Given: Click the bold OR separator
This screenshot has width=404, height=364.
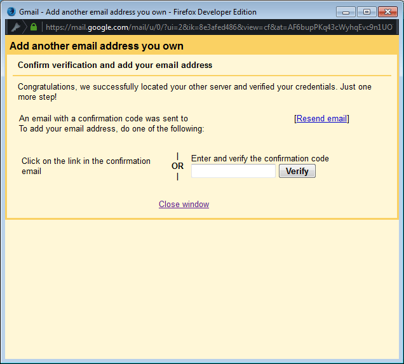Looking at the screenshot, I should (x=177, y=166).
